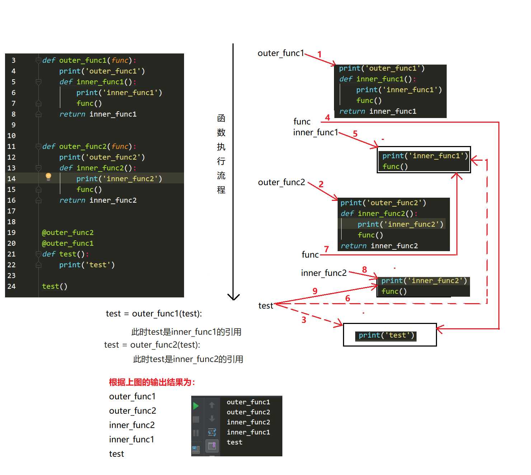Collapse outer_func1 using line 3 fold marker

(38, 61)
